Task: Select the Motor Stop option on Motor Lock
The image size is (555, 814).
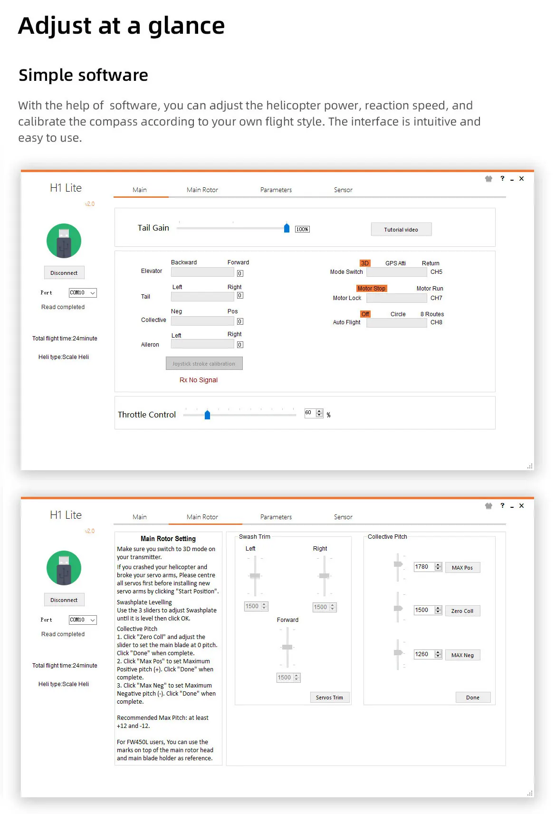Action: pos(372,289)
